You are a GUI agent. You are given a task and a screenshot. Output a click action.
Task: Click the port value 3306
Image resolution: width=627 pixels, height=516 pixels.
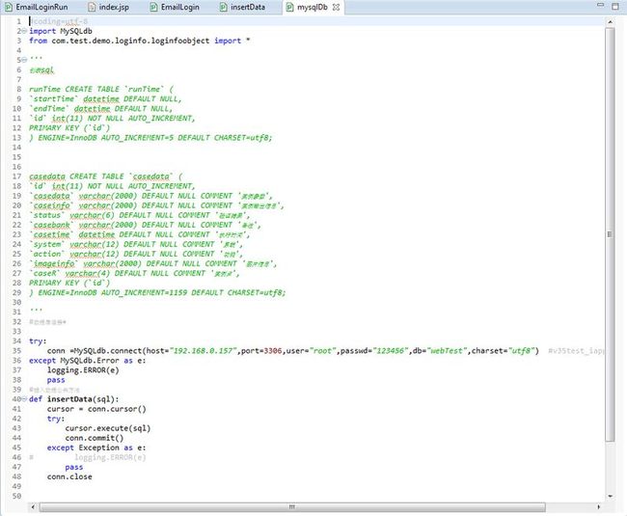coord(273,350)
